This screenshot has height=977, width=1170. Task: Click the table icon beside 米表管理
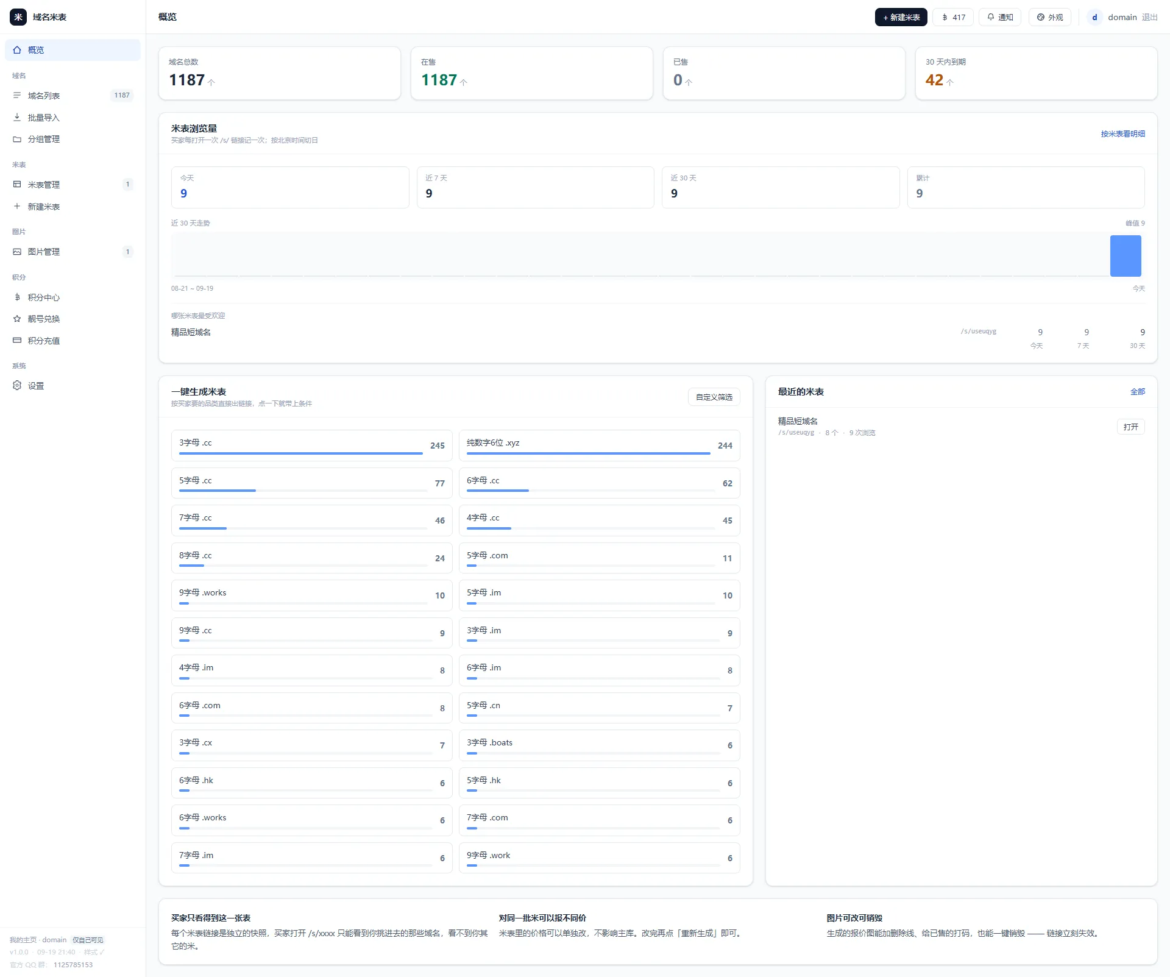pyautogui.click(x=17, y=185)
